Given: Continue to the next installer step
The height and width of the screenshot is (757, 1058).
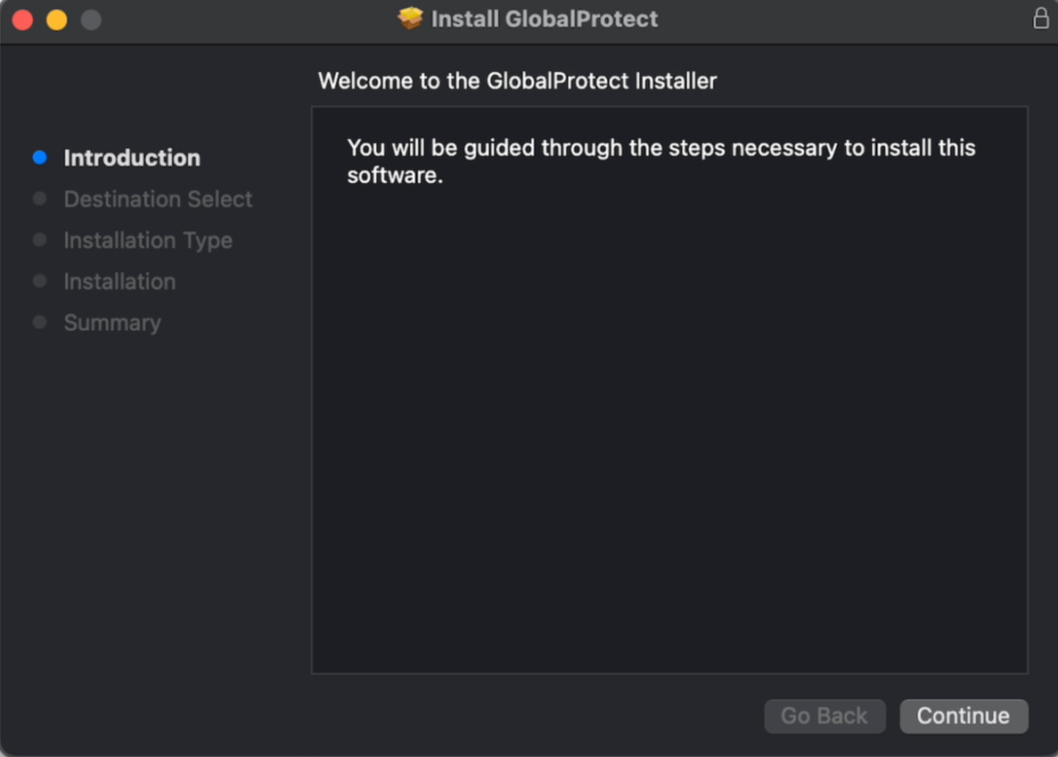Looking at the screenshot, I should pos(964,716).
